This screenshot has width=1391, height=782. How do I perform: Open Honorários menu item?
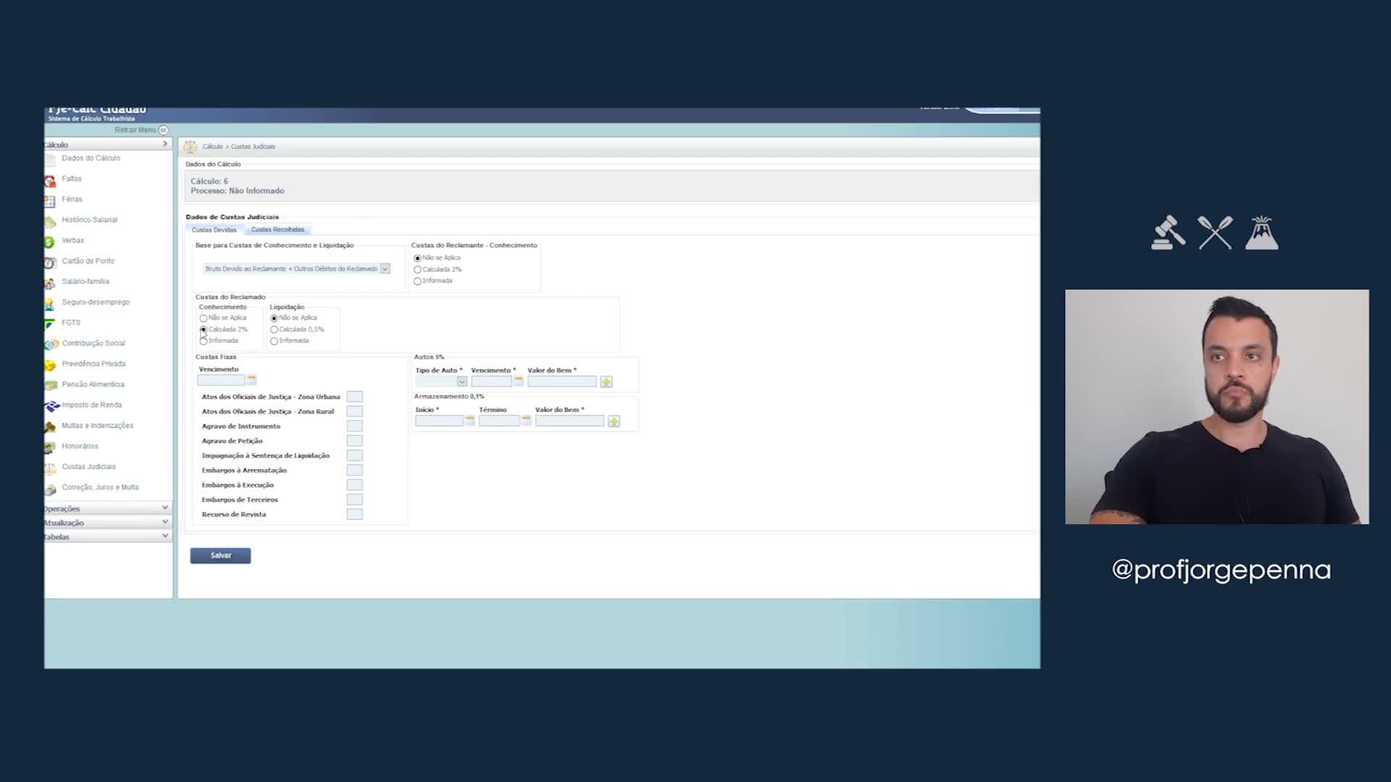80,446
